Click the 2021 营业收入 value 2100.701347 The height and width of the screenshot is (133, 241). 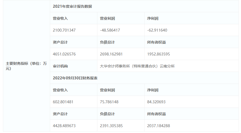[64, 30]
